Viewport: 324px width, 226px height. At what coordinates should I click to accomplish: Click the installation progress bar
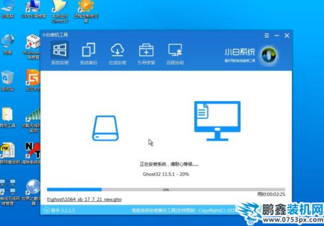click(166, 190)
